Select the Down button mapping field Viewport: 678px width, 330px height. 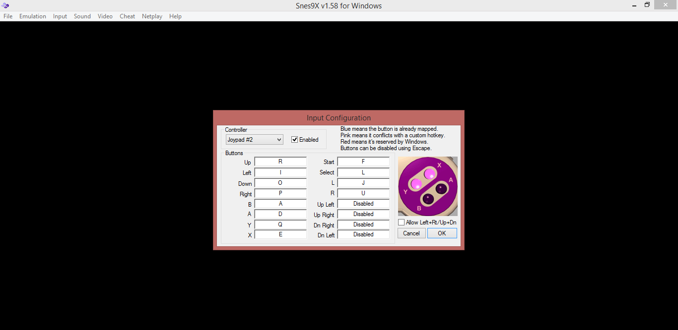pyautogui.click(x=280, y=183)
